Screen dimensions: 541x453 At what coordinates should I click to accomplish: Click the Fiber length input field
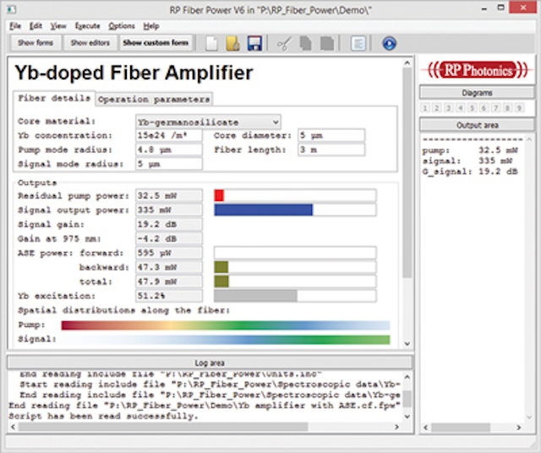(x=331, y=150)
